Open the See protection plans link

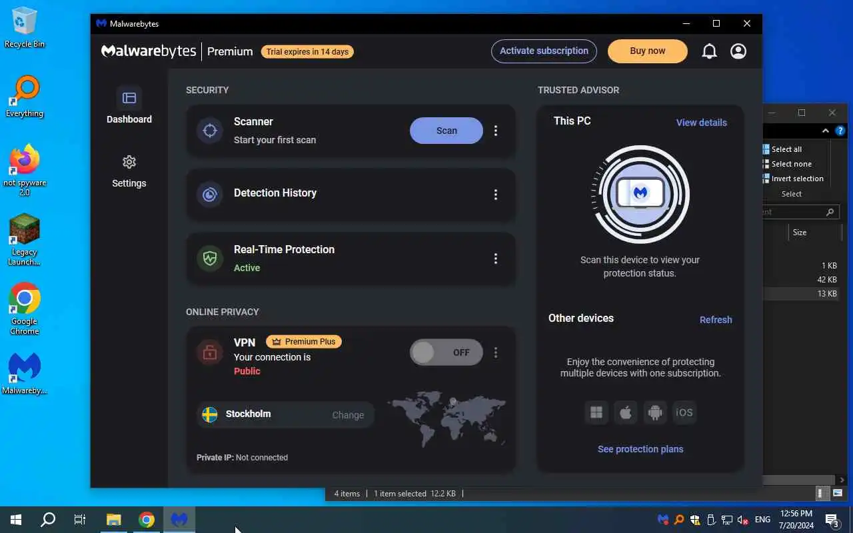pos(640,449)
